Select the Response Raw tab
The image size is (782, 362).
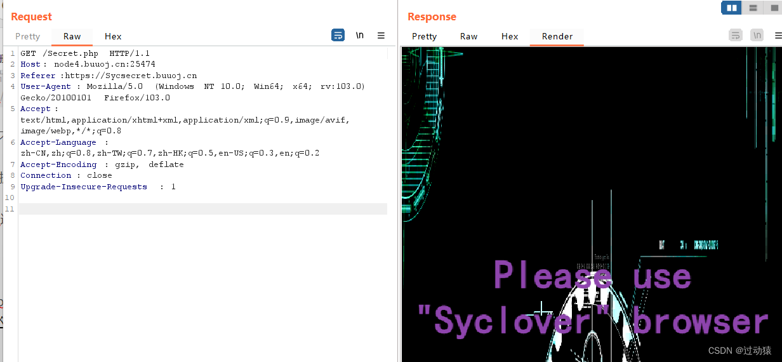coord(469,36)
